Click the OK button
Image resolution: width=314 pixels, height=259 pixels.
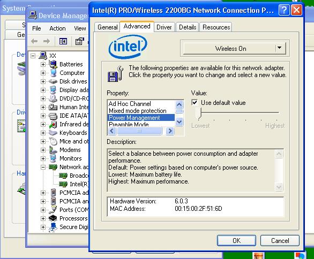[x=236, y=241]
